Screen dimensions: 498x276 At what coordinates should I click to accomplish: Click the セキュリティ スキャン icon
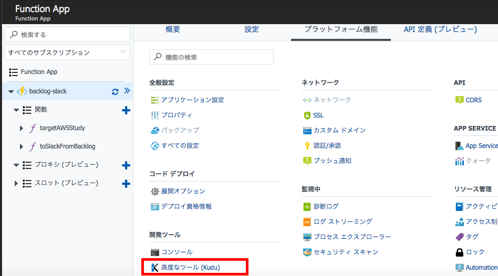(307, 252)
